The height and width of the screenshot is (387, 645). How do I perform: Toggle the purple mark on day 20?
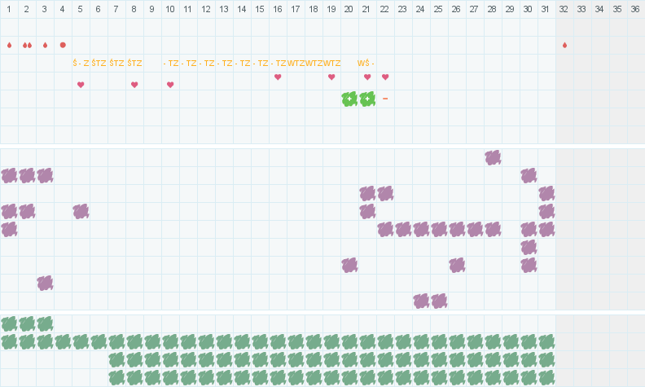349,265
